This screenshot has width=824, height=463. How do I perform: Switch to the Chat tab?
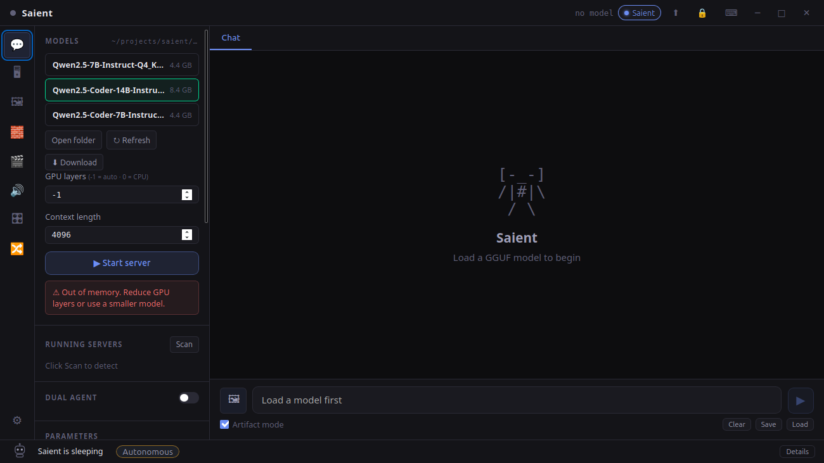click(231, 38)
